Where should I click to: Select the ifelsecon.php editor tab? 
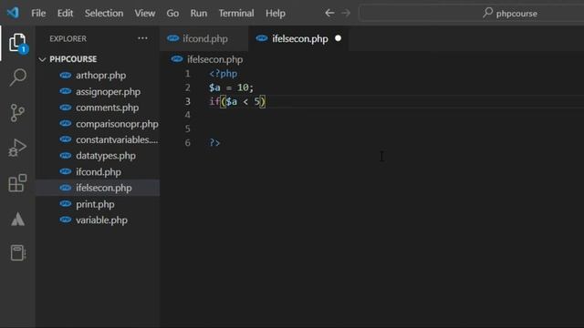[x=299, y=38]
